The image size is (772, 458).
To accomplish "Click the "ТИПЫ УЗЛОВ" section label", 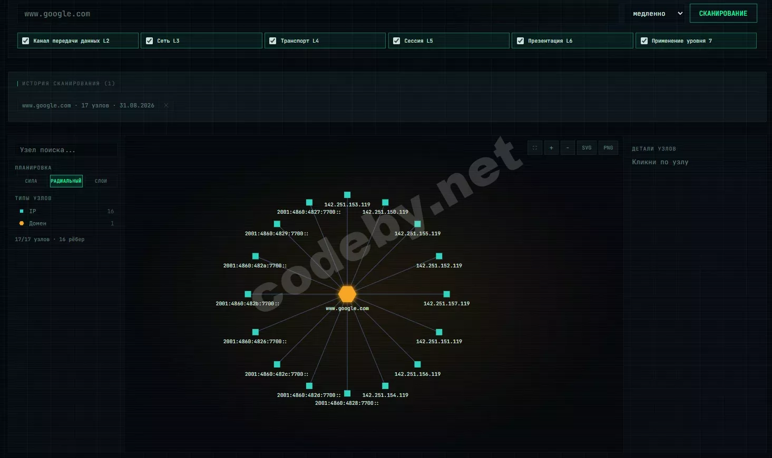I will [x=33, y=198].
